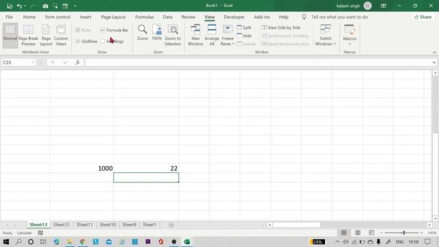Switch to the Home tab
The width and height of the screenshot is (439, 247).
[29, 17]
